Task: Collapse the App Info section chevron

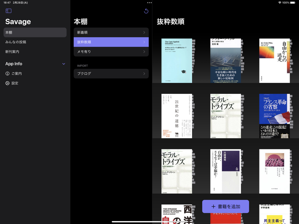Action: (64, 64)
